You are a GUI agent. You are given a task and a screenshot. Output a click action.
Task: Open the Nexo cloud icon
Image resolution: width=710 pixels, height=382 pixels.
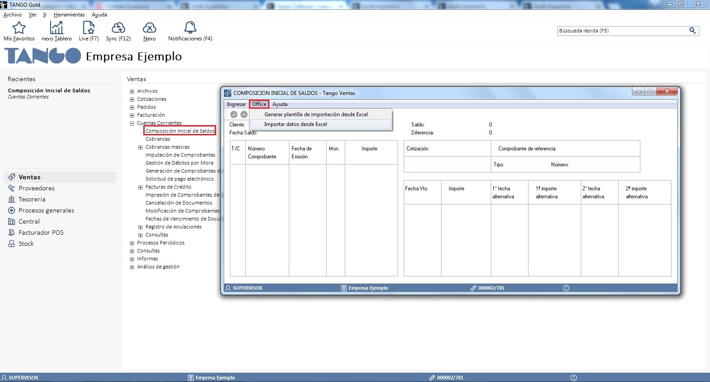(150, 28)
